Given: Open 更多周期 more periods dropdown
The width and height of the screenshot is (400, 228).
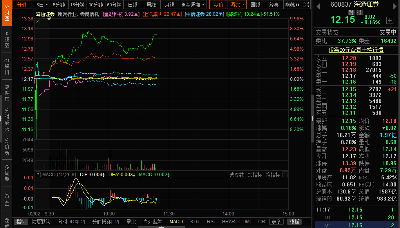Looking at the screenshot, I should 193,5.
